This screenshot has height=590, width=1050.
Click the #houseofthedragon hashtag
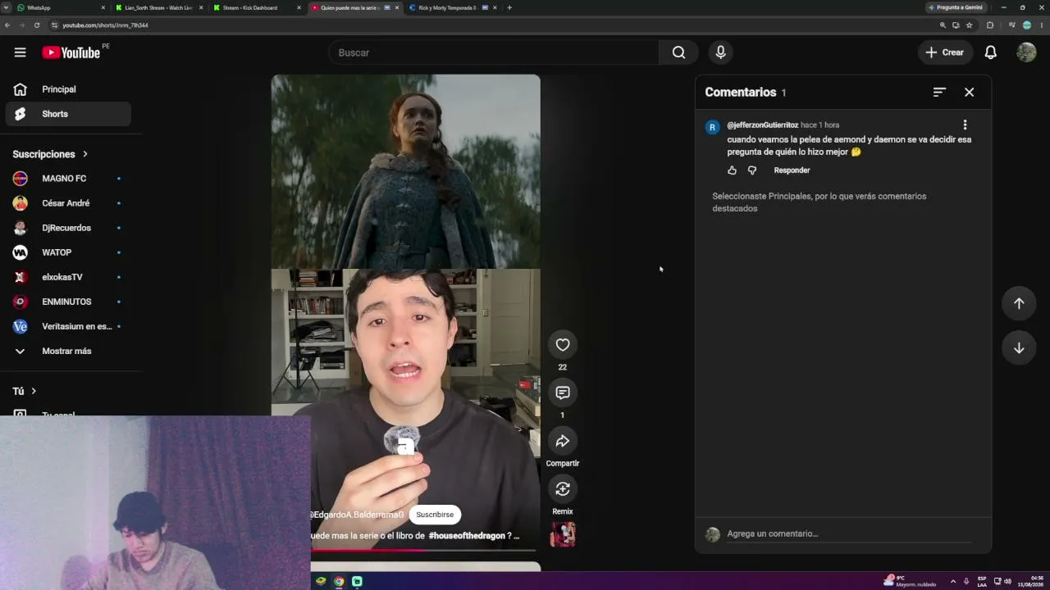coord(467,536)
